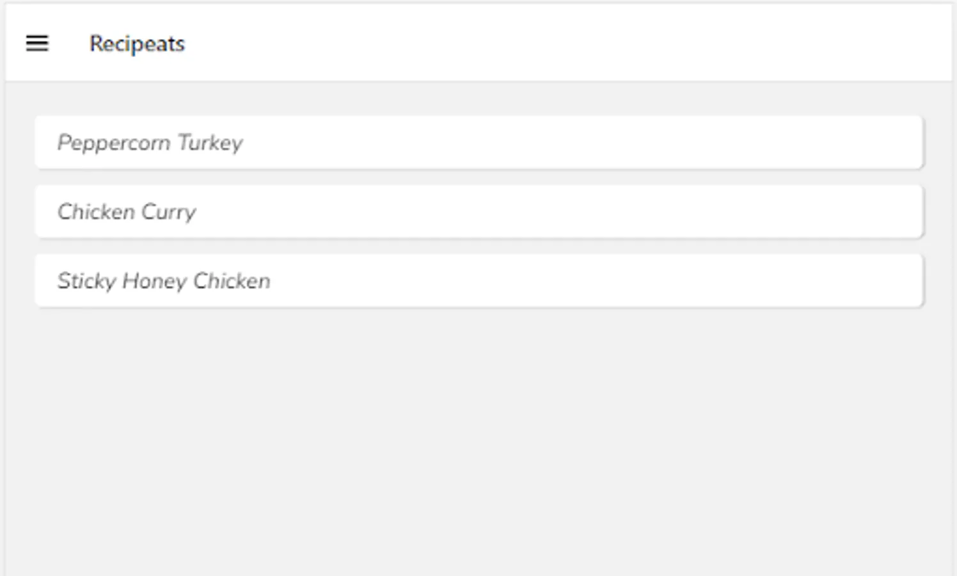Click the 'Peppercorn Turkey' italic text
This screenshot has height=576, width=957.
150,143
